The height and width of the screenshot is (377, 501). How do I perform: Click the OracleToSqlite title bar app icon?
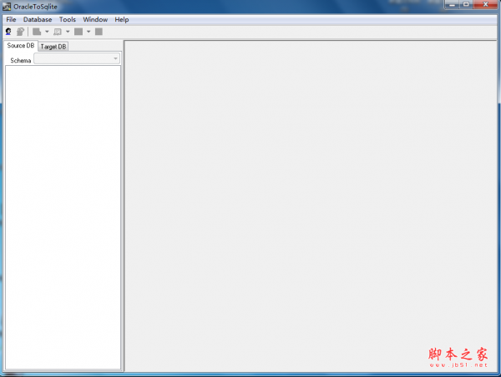point(7,7)
